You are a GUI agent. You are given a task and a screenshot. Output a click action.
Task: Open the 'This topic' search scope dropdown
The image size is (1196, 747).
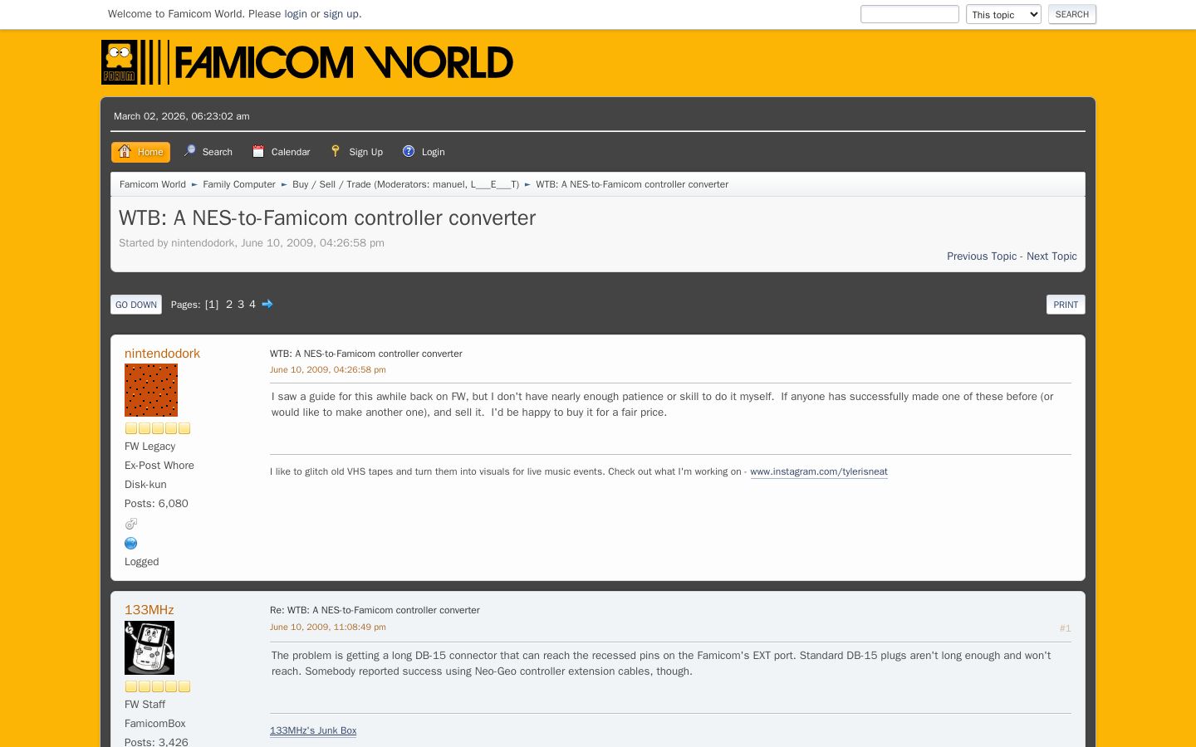(1003, 14)
